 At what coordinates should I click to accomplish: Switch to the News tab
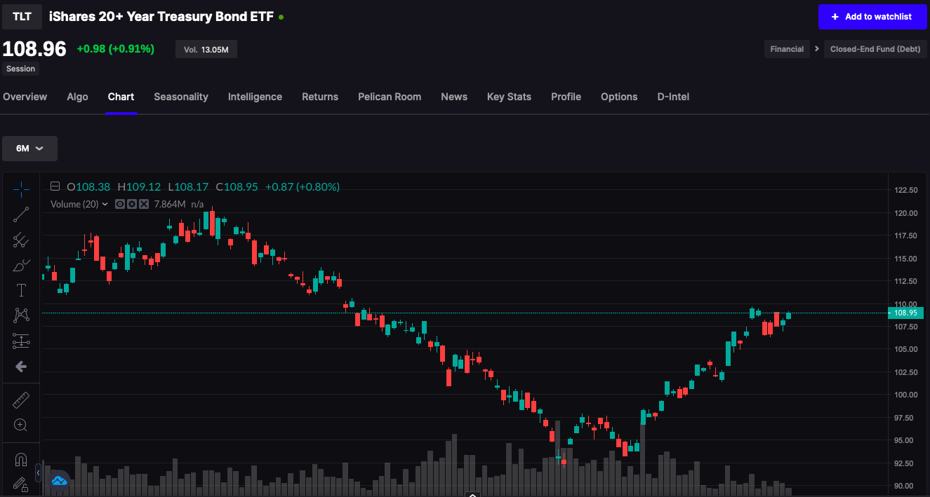click(454, 97)
